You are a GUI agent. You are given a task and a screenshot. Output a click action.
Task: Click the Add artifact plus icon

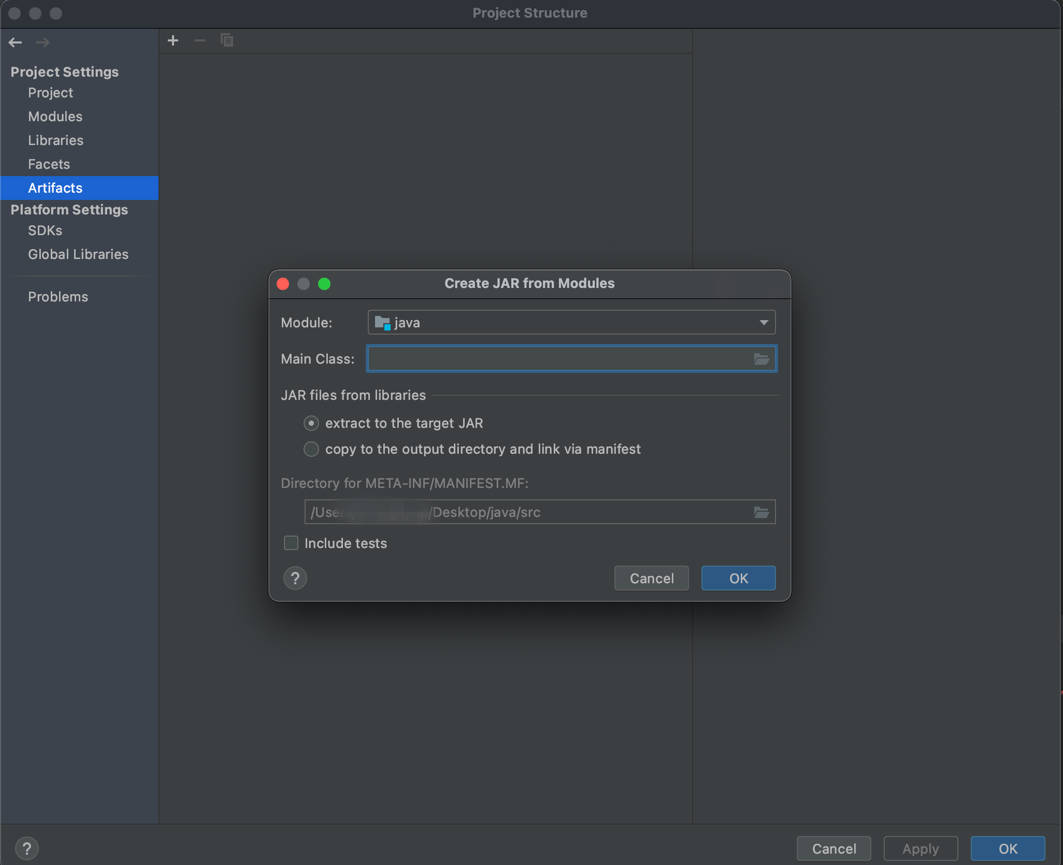(173, 40)
